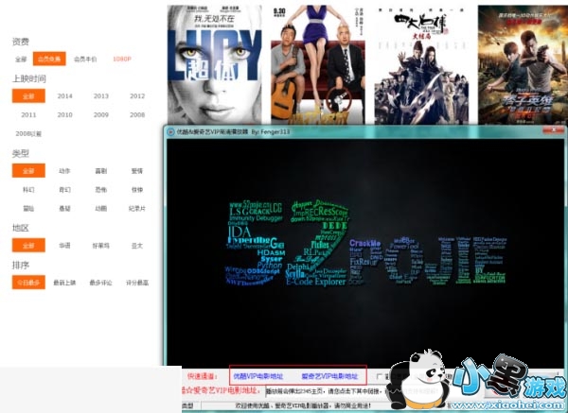568x413 pixels.
Task: Choose the 悬疑 genre
Action: point(64,208)
